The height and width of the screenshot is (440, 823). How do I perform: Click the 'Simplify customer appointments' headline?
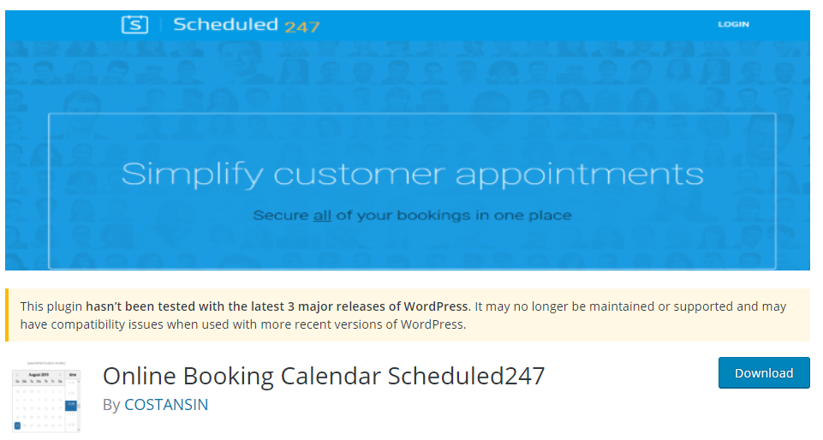click(x=412, y=174)
